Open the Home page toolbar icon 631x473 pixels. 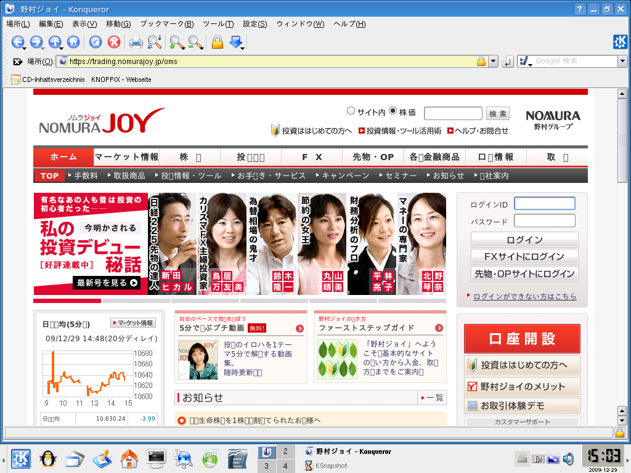tap(73, 42)
